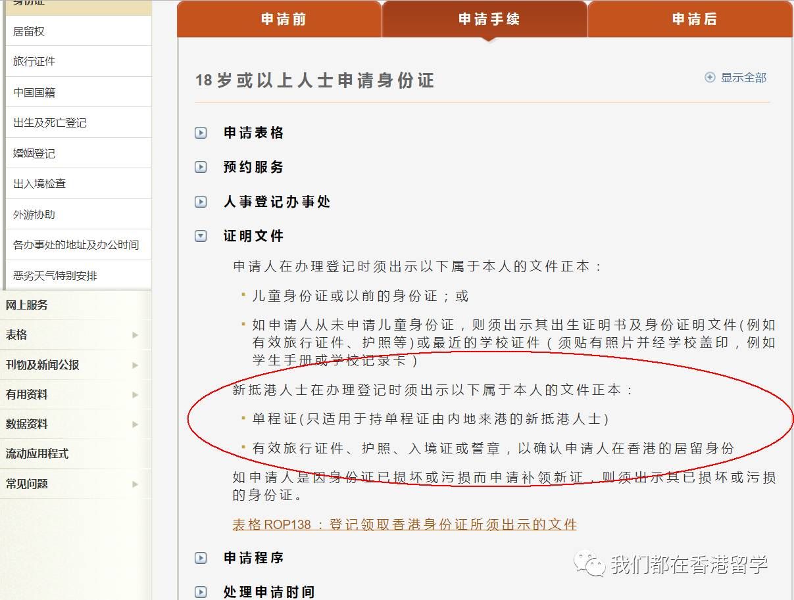This screenshot has height=600, width=794.
Task: Click the collapse icon beside 证明文件
Action: [200, 235]
